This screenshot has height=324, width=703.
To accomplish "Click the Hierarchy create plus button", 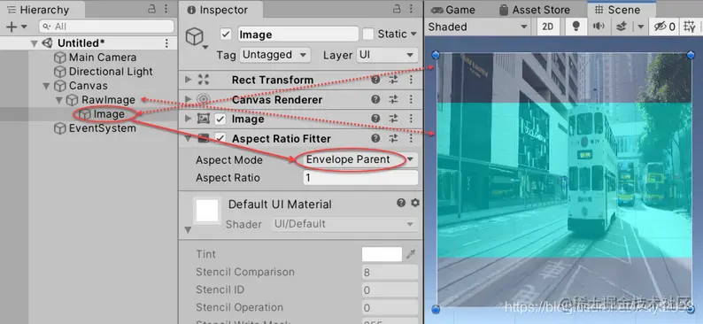I will [11, 27].
